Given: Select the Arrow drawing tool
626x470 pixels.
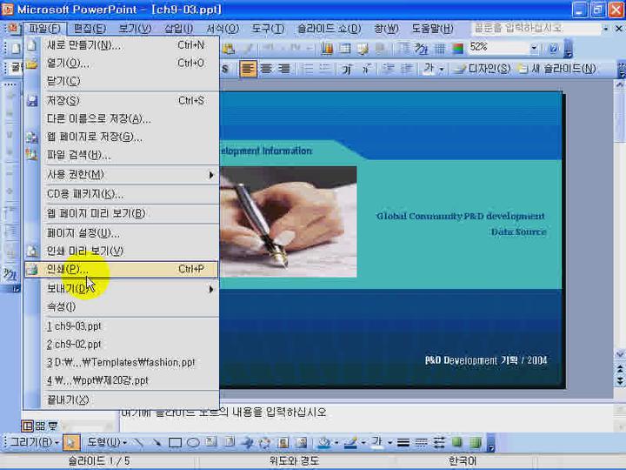Looking at the screenshot, I should (x=156, y=442).
